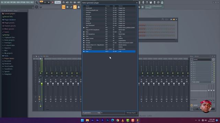Open the PATTERNS menu
This screenshot has height=123, width=220.
coord(13,2)
